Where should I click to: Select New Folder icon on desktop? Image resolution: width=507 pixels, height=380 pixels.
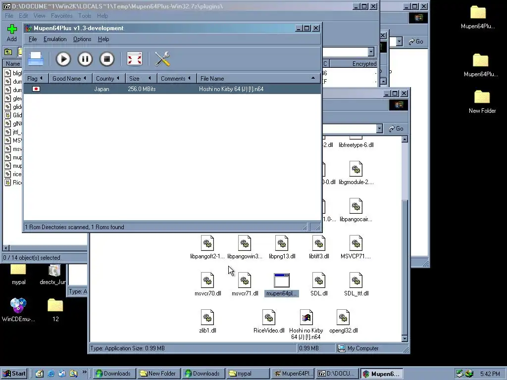482,102
